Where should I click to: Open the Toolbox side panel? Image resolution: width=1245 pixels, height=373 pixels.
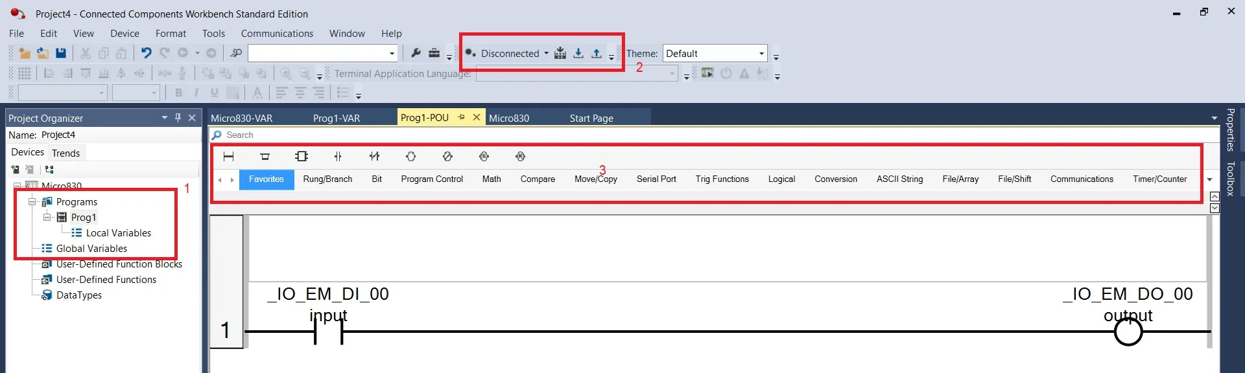pyautogui.click(x=1230, y=179)
